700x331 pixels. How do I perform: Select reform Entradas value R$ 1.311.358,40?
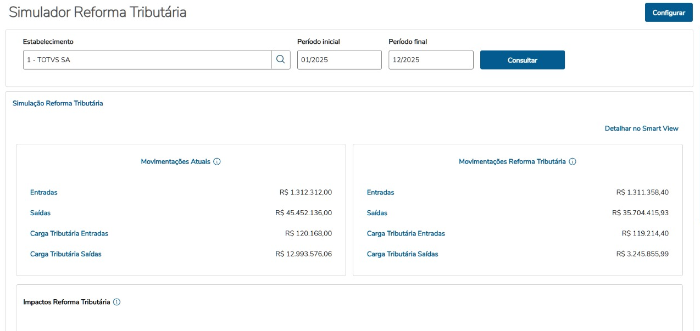(642, 193)
